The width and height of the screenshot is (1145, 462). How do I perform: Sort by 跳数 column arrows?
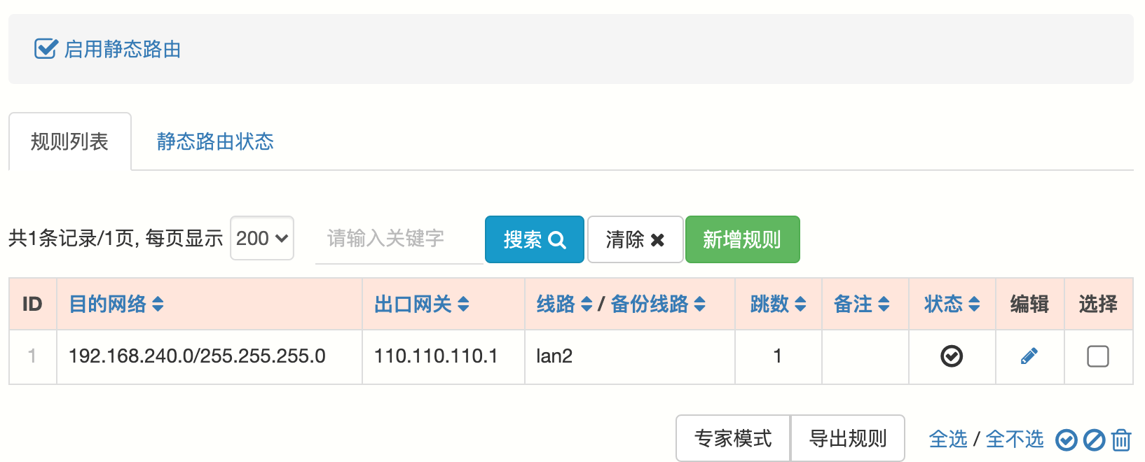tap(800, 304)
